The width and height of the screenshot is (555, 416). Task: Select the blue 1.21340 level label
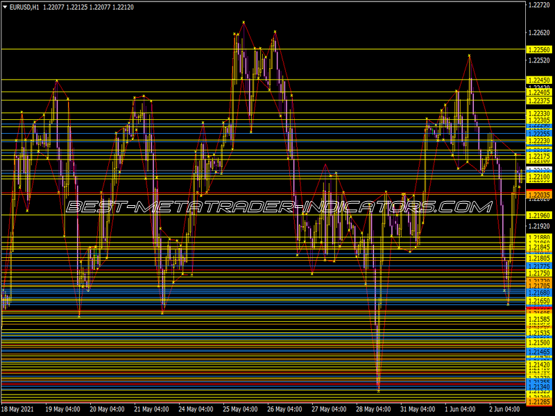[539, 387]
